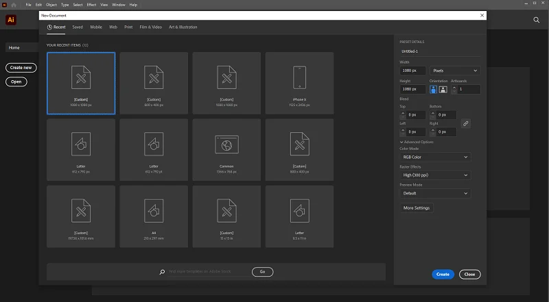
Task: Select the Letter 8.5 x 11 in preset
Action: [299, 216]
